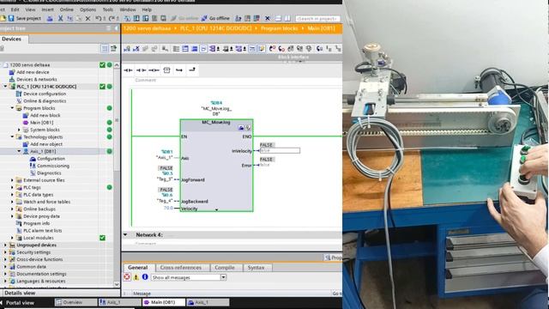The height and width of the screenshot is (309, 549).
Task: Click Add new device in tree
Action: click(x=33, y=72)
